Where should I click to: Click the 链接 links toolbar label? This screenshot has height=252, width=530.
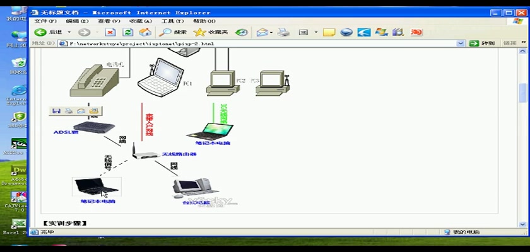click(510, 43)
